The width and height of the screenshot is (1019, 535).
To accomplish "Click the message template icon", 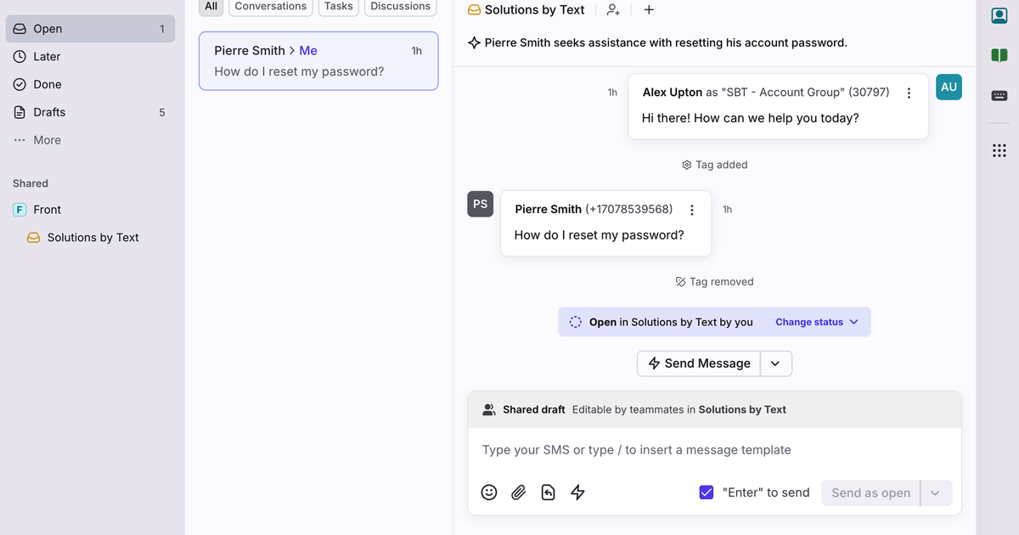I will (x=549, y=493).
